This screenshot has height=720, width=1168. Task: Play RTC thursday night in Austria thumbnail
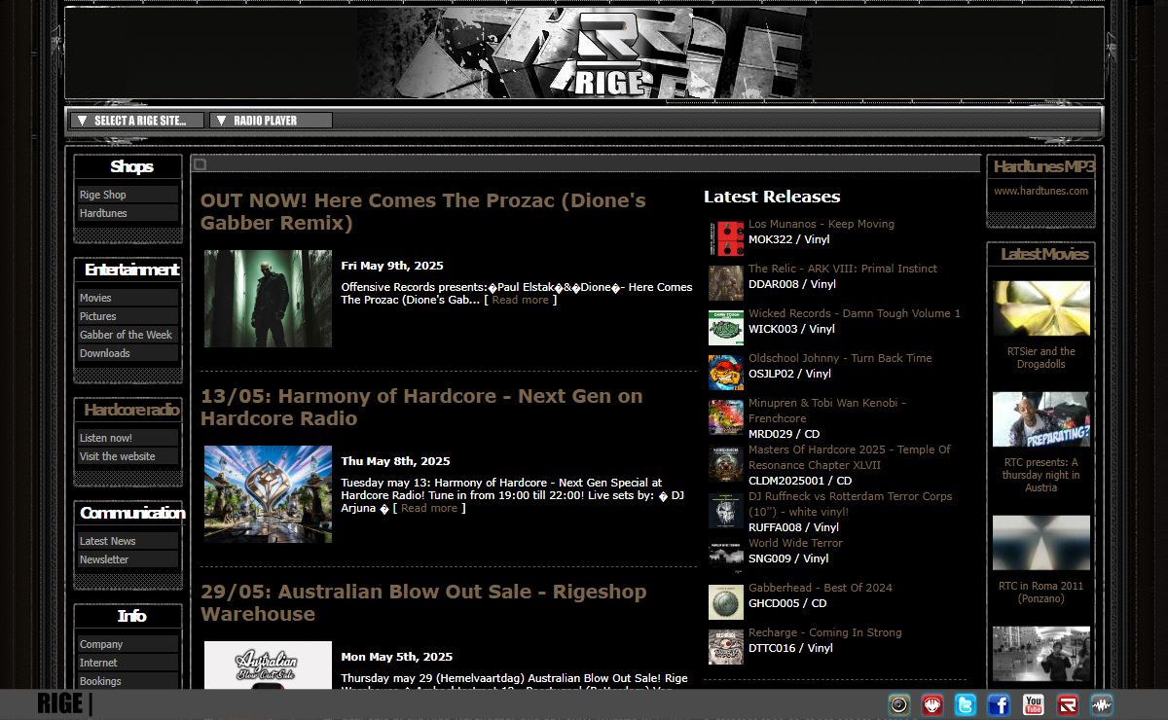(x=1041, y=419)
